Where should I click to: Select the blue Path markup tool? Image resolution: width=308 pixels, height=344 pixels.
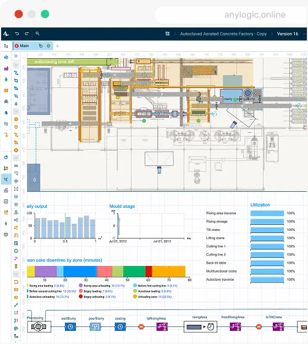coord(16,73)
